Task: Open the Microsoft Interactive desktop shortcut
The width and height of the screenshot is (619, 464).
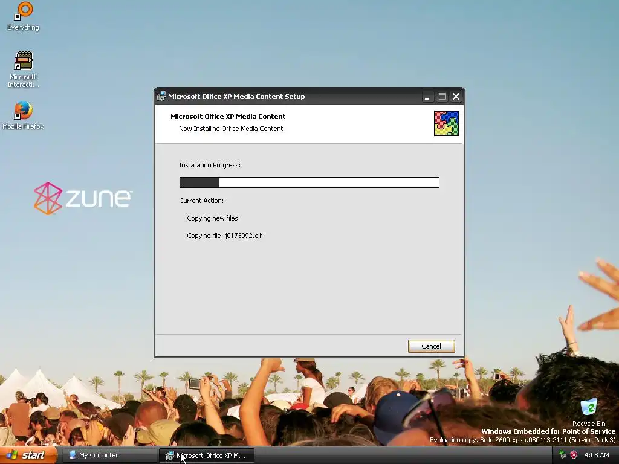Action: click(x=24, y=69)
